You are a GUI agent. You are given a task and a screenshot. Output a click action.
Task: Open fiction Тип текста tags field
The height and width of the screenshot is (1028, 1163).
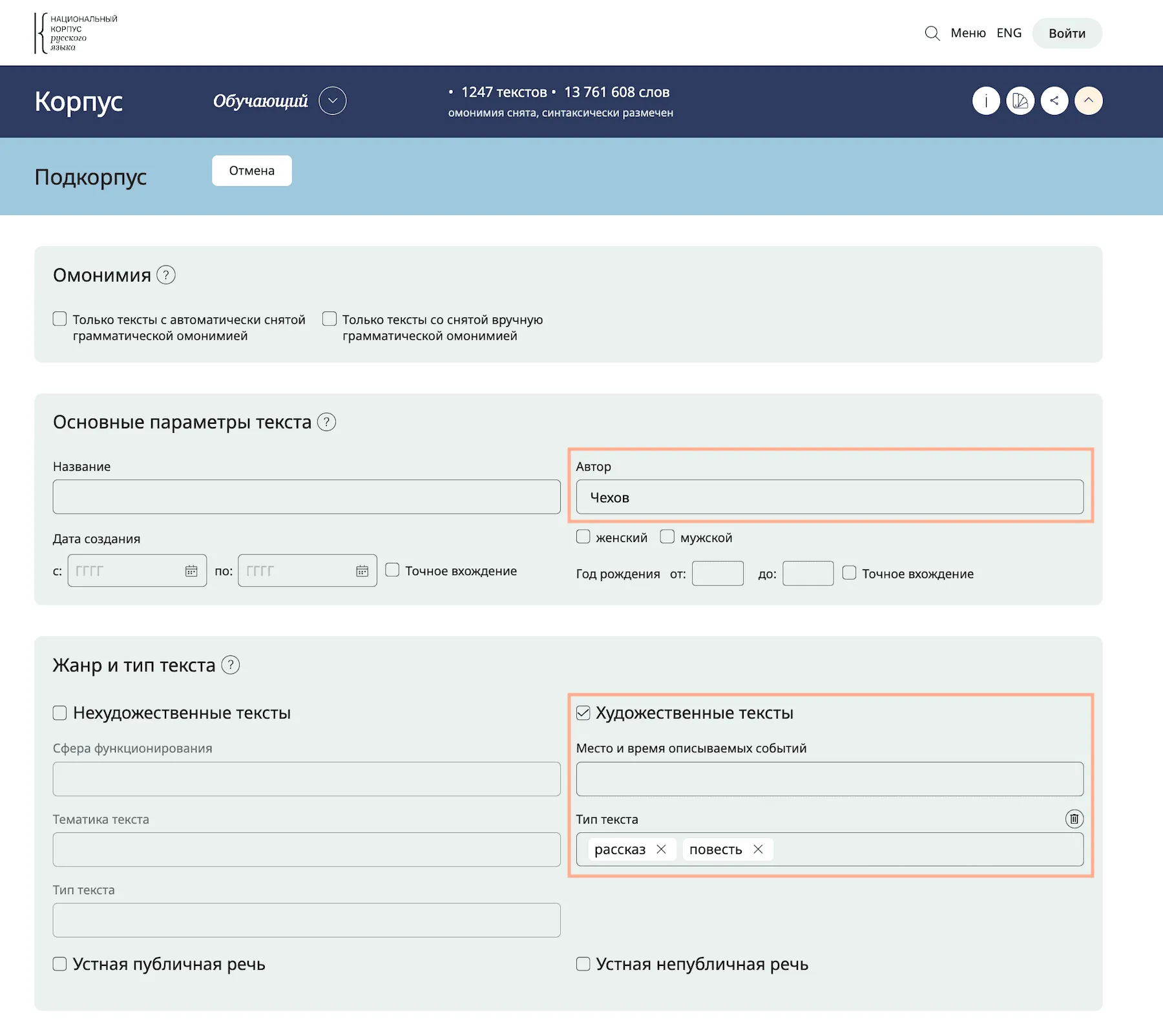[830, 849]
